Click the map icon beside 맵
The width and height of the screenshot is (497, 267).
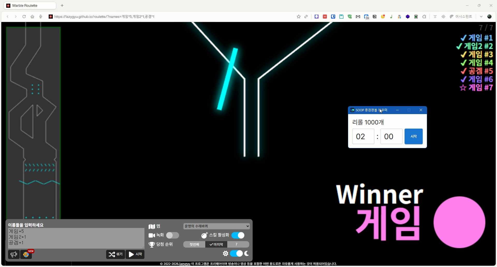(152, 227)
